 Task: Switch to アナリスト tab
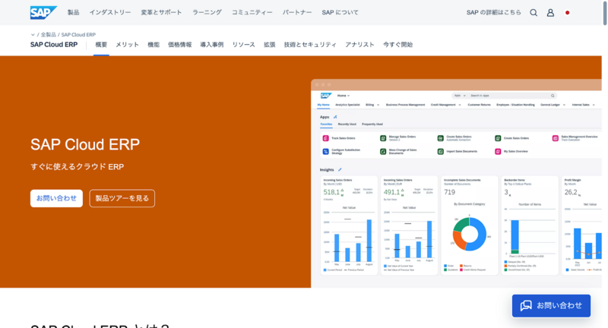coord(359,45)
